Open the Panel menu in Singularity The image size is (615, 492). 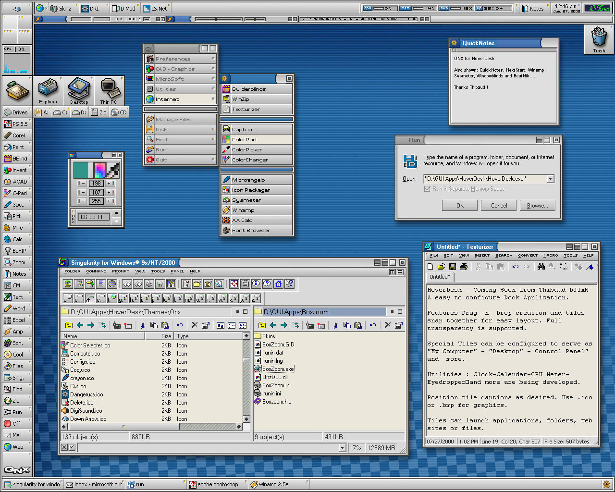tap(177, 271)
